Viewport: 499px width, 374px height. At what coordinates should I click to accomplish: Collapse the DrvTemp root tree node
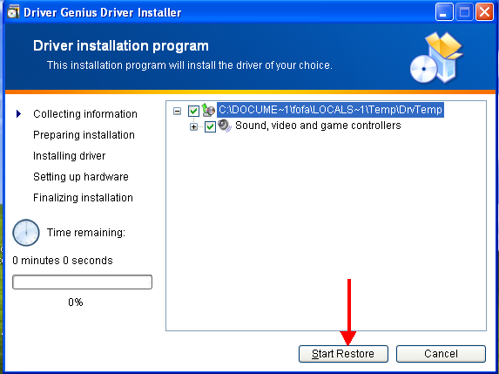[178, 111]
